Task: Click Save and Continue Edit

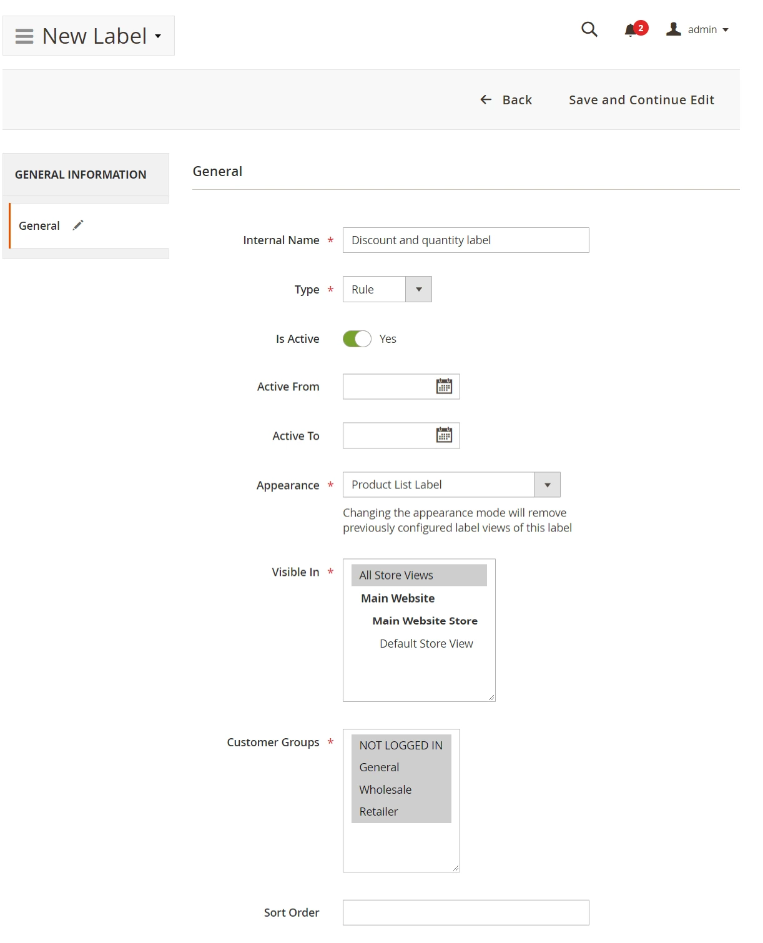Action: (641, 100)
